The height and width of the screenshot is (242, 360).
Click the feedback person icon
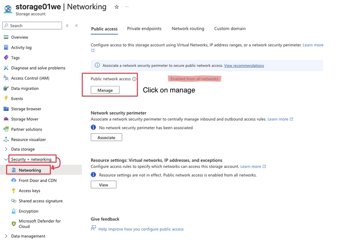pyautogui.click(x=93, y=228)
